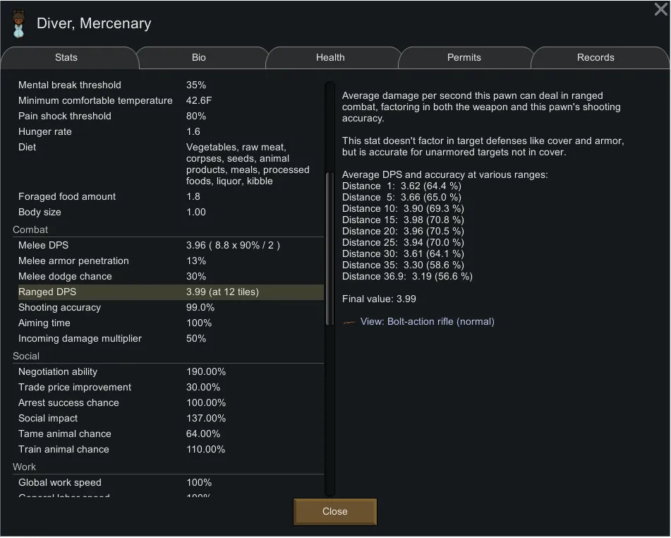Viewport: 671px width, 538px height.
Task: Switch to the Bio tab
Action: coord(199,58)
